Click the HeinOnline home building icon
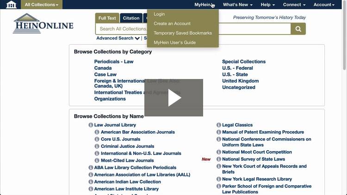 point(11,5)
